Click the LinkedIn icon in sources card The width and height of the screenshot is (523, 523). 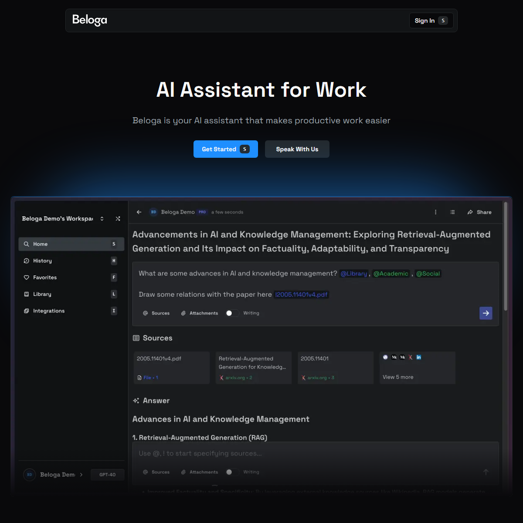419,357
